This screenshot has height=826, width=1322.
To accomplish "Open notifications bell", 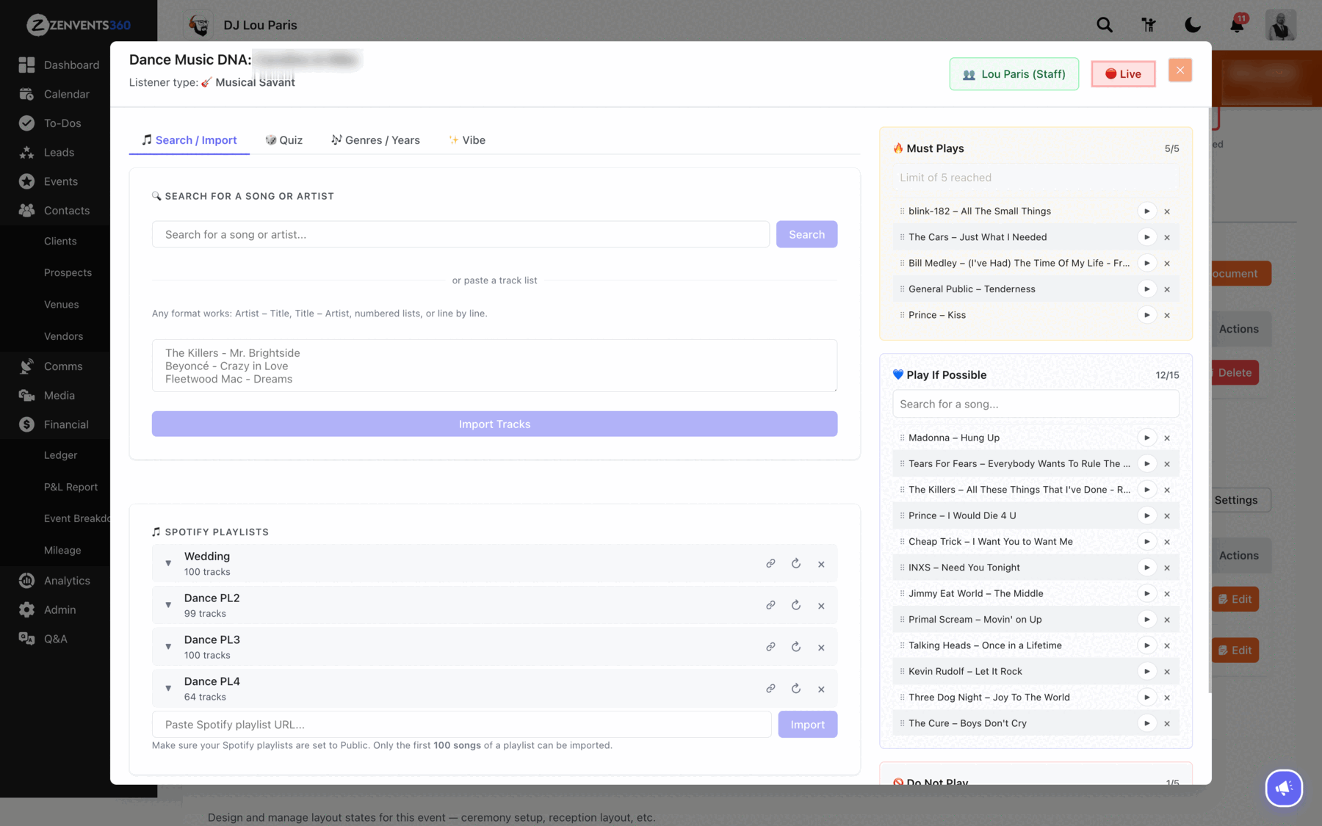I will [x=1238, y=24].
